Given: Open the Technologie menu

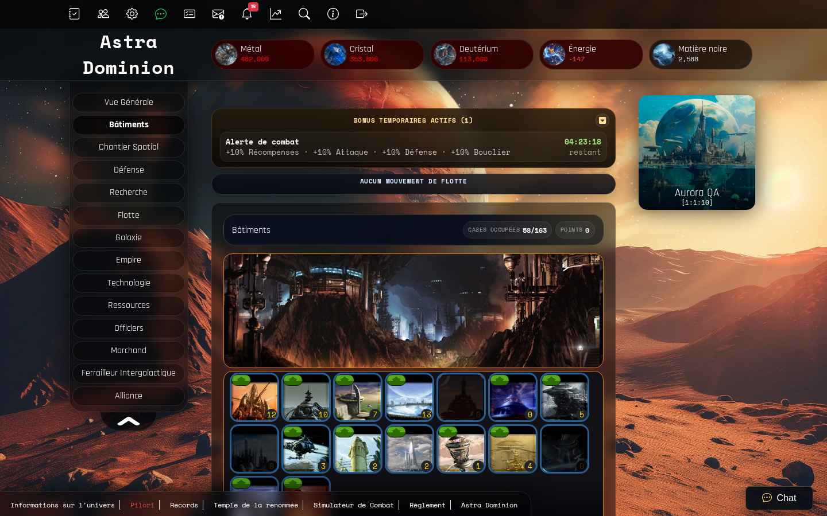Looking at the screenshot, I should click(129, 283).
